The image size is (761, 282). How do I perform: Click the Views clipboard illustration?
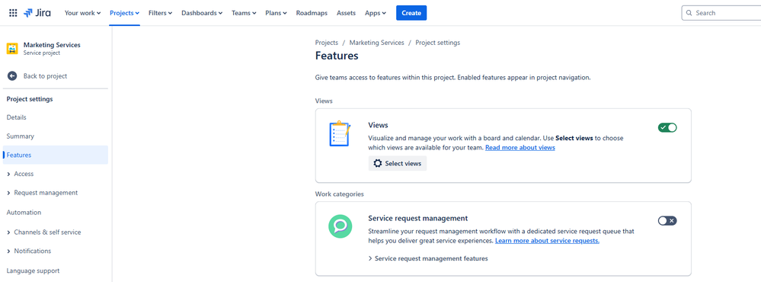[340, 134]
